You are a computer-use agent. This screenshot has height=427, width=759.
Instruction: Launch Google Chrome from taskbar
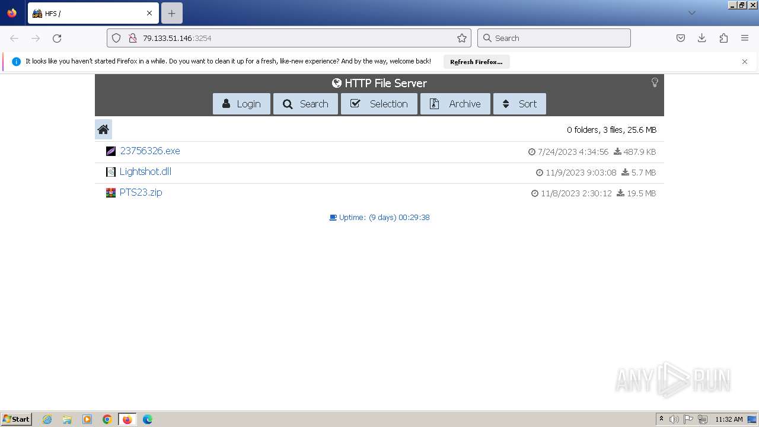(107, 419)
